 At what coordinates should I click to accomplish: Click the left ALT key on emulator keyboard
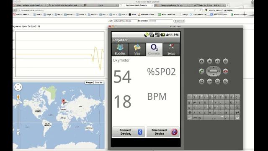(x=190, y=118)
